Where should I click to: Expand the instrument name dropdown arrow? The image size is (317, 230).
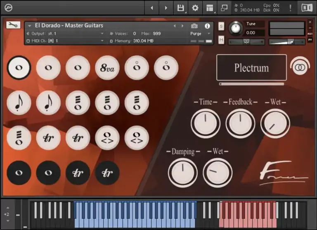pos(30,26)
